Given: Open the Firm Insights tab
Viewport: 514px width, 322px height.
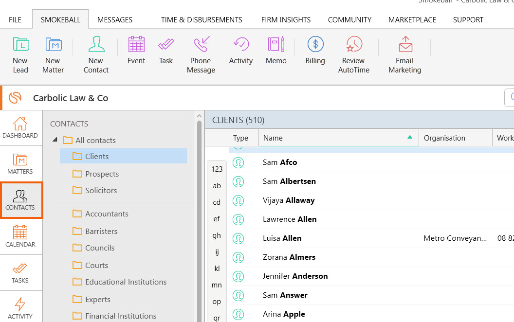Looking at the screenshot, I should click(x=286, y=20).
